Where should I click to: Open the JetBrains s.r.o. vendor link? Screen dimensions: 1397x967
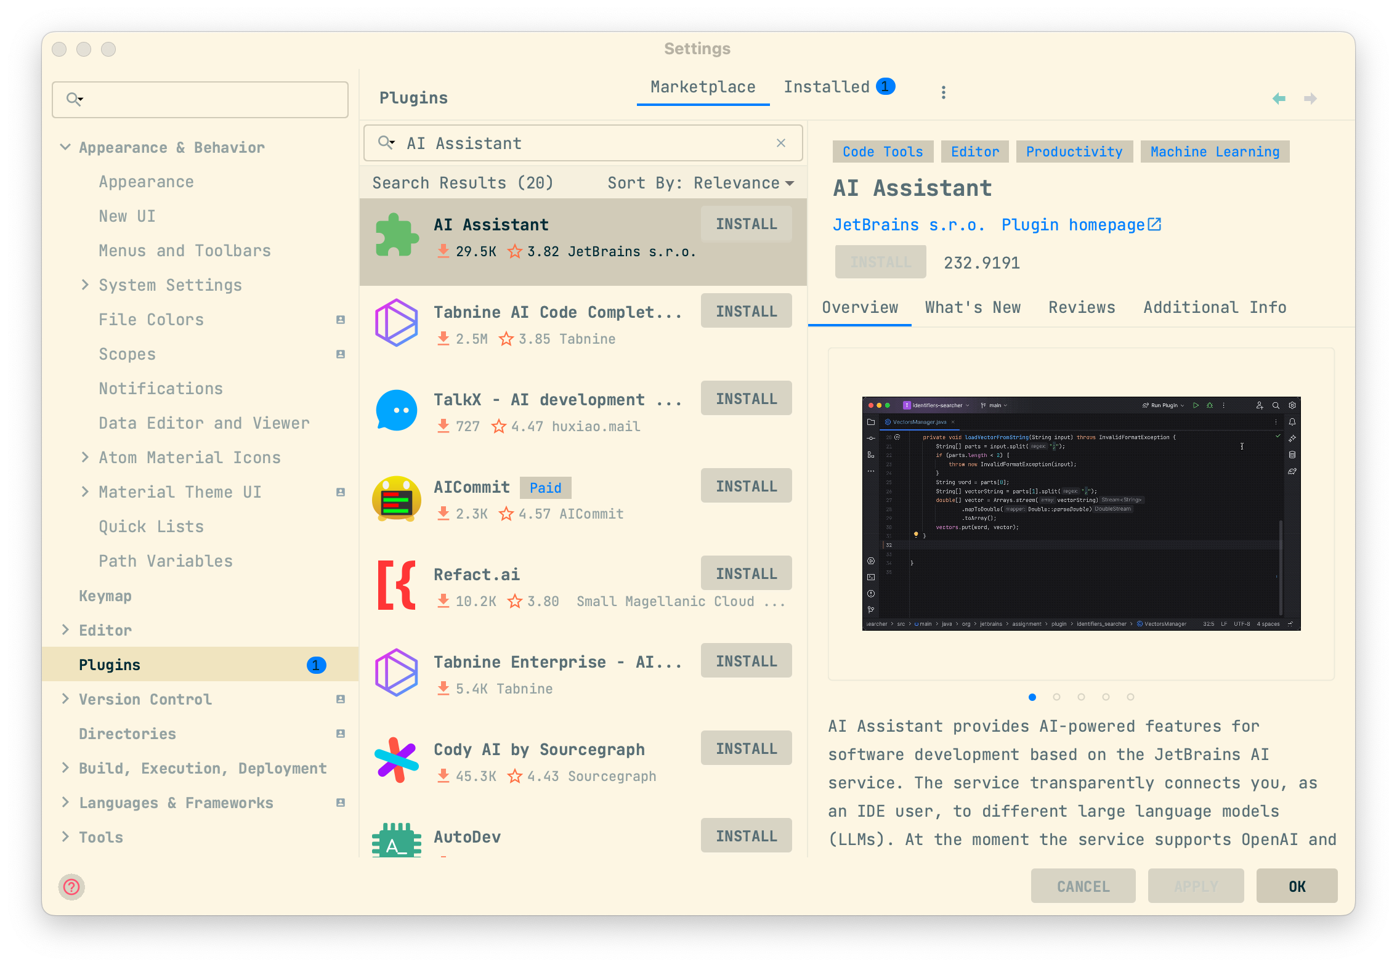pyautogui.click(x=909, y=225)
